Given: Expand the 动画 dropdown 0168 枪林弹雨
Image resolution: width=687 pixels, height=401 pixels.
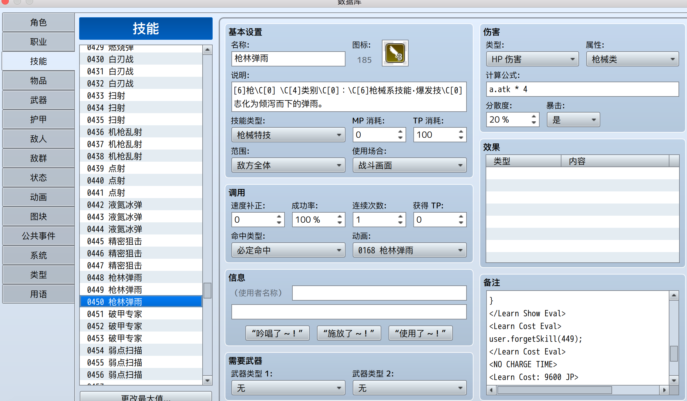Looking at the screenshot, I should coord(409,250).
